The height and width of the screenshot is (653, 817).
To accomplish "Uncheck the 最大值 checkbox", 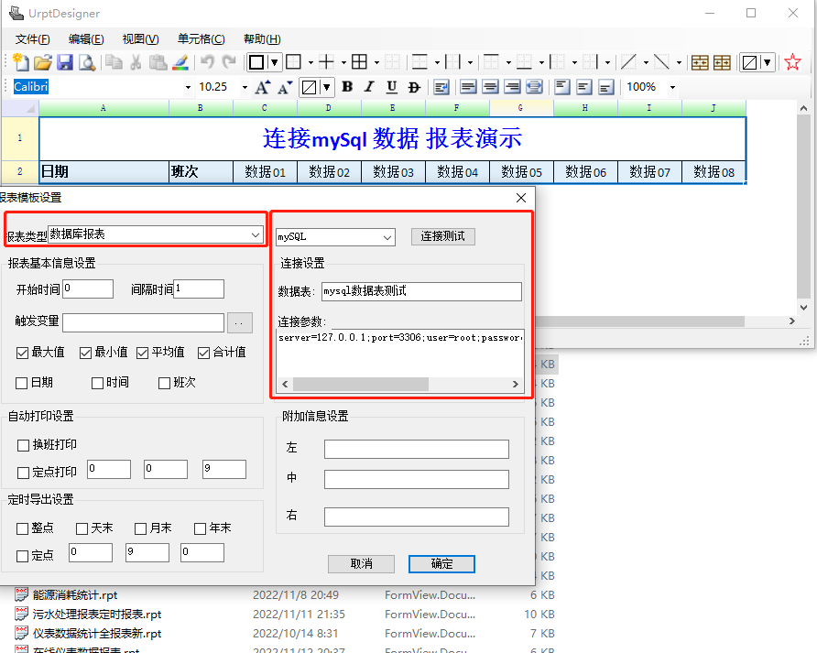I will point(23,353).
